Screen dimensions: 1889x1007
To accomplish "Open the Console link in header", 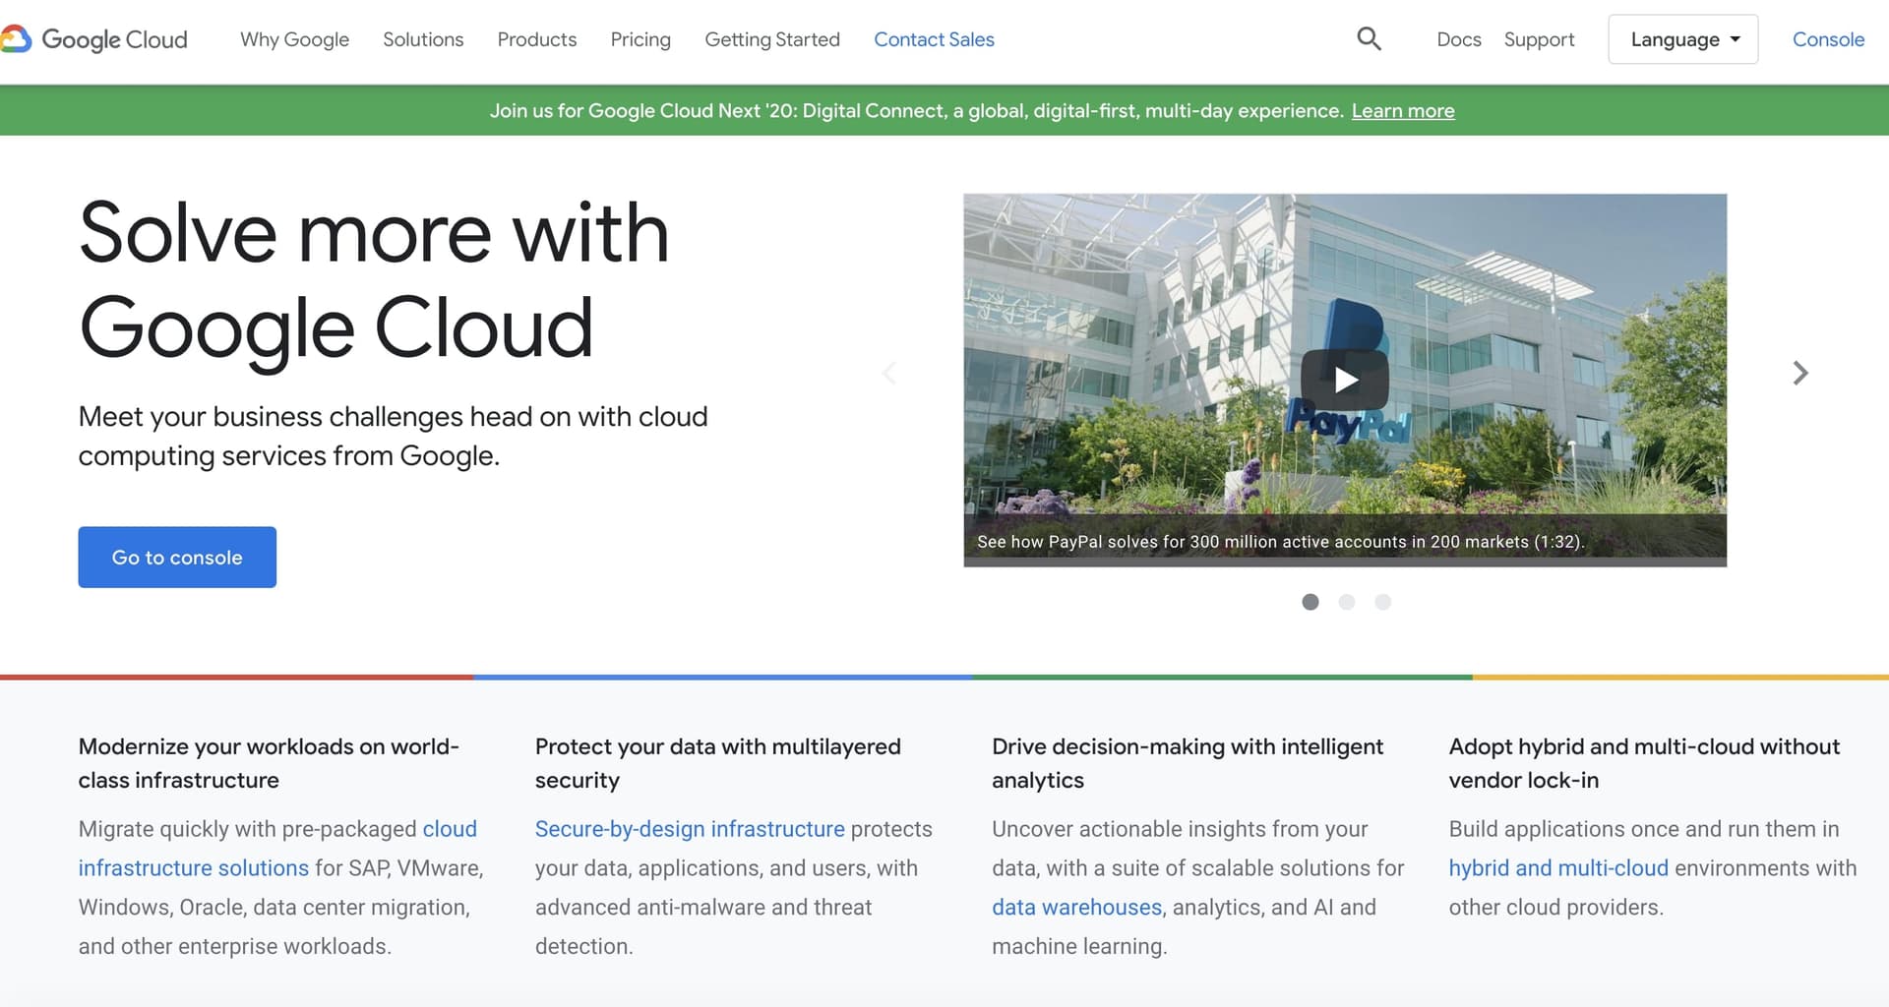I will (1828, 39).
